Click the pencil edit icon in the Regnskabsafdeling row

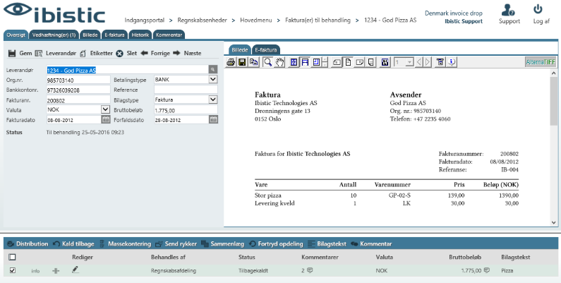(75, 270)
